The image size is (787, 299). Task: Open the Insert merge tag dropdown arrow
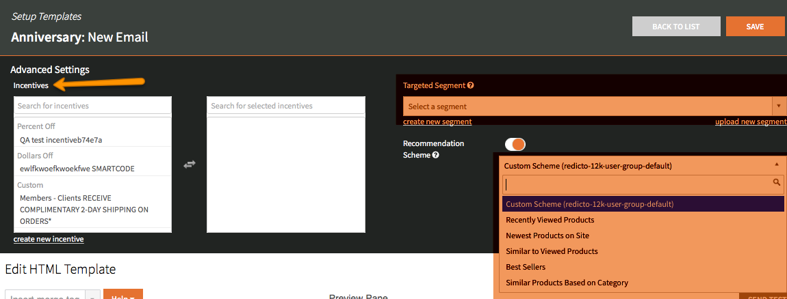click(93, 296)
